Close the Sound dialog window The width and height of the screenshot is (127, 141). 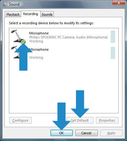click(x=119, y=3)
